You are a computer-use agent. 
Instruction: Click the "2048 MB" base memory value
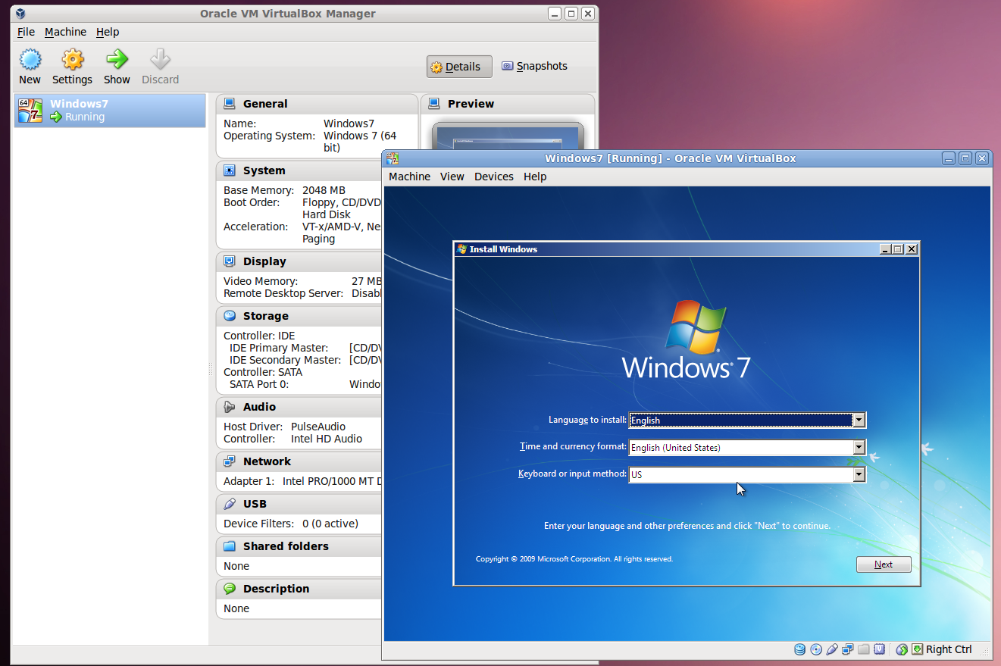(324, 190)
